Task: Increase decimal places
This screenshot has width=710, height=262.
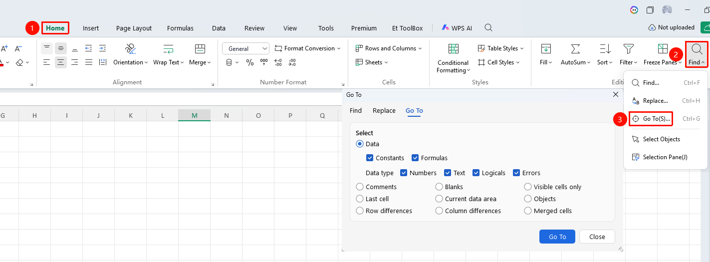Action: (x=278, y=62)
